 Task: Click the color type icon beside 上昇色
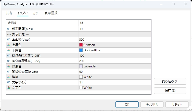tap(9, 45)
